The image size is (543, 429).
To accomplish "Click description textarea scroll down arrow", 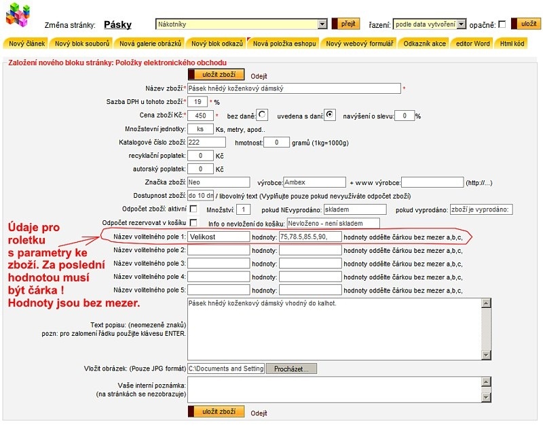I will 486,355.
